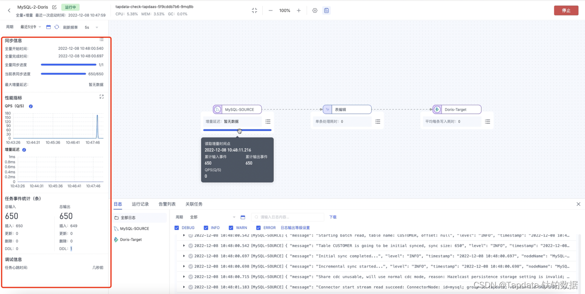Click the 总输入 650 value
The width and height of the screenshot is (585, 294).
[x=11, y=216]
